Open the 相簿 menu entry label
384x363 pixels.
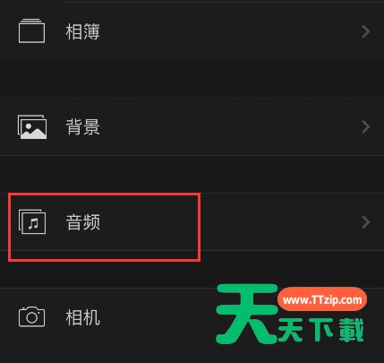pos(82,31)
